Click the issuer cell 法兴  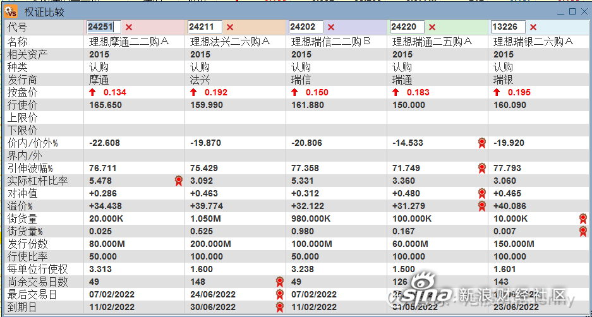(200, 80)
